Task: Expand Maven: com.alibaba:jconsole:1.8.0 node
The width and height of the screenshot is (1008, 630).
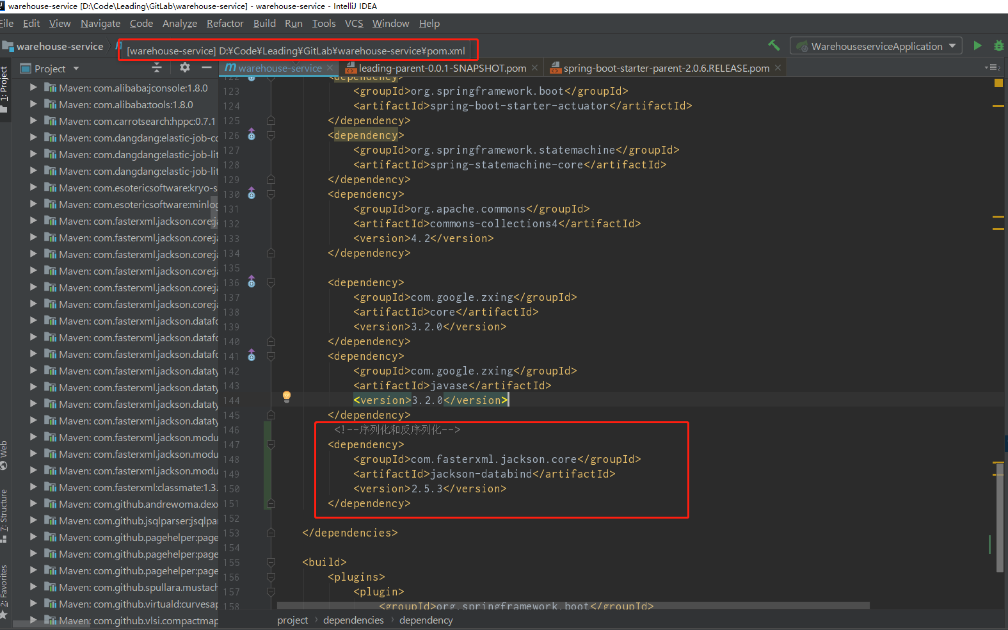Action: [x=33, y=88]
